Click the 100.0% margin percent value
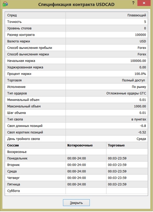Screen dimensions: 153x212 140,74
